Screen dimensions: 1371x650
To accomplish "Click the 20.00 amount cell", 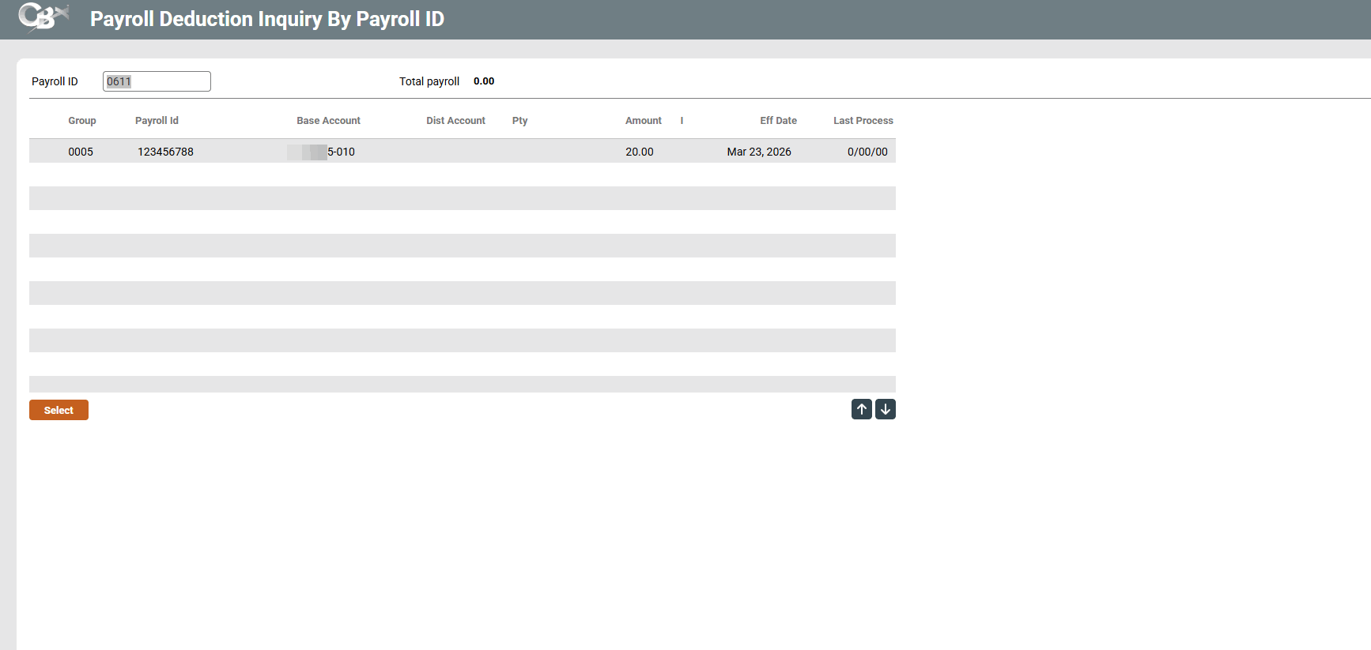I will (639, 152).
